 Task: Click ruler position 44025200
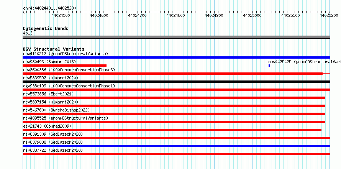(329, 15)
